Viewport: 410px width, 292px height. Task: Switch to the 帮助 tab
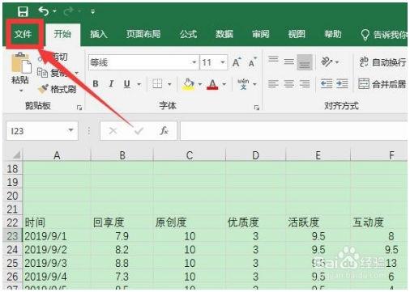[333, 34]
